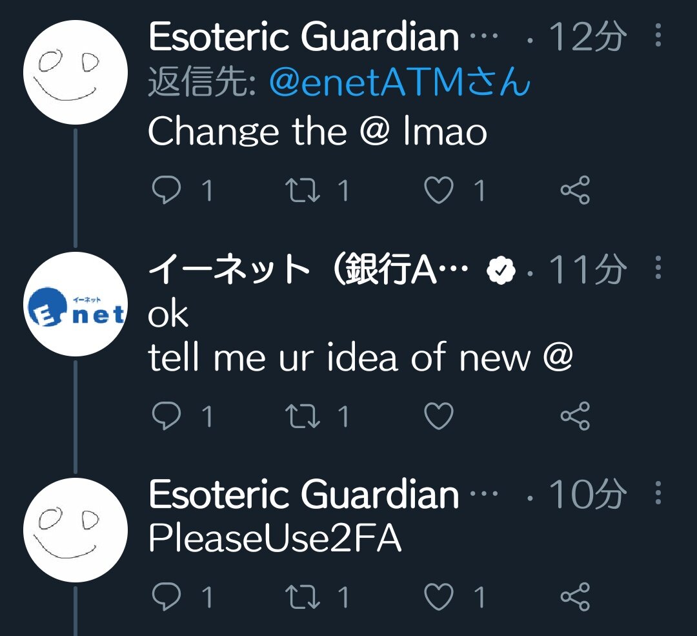Reply to the "Change the @ lmao" tweet
Screen dimensions: 697x636
coord(167,190)
